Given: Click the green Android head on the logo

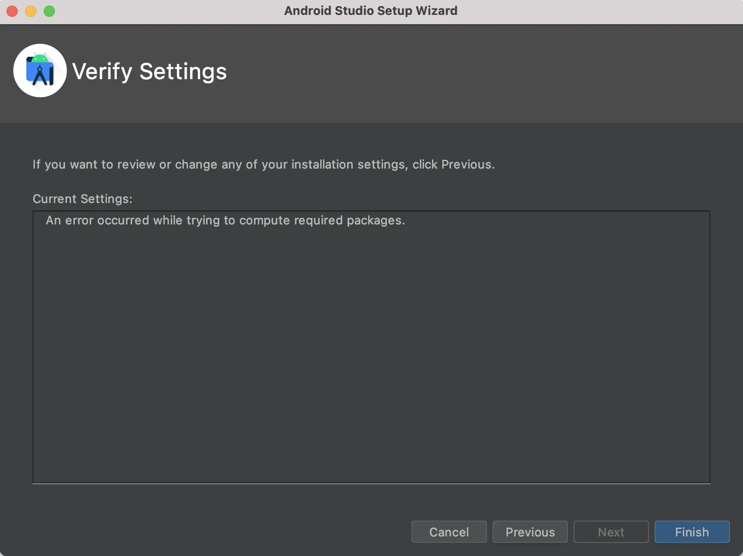Looking at the screenshot, I should (40, 58).
